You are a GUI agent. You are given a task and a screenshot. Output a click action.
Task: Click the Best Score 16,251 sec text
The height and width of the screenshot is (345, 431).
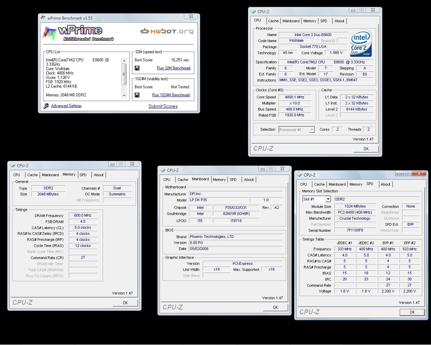pyautogui.click(x=180, y=60)
